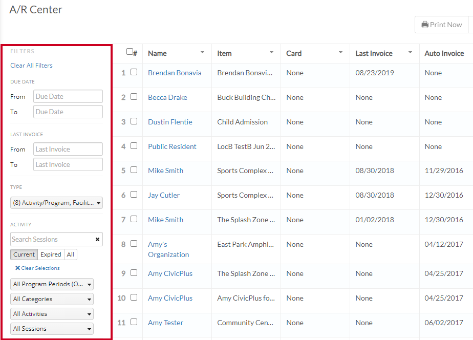Check the box for row 8 Amy's Organization
Image resolution: width=473 pixels, height=340 pixels.
(134, 243)
